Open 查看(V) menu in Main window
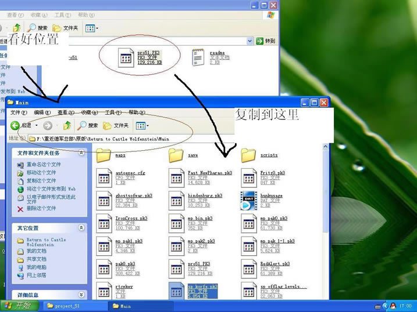 click(x=66, y=113)
